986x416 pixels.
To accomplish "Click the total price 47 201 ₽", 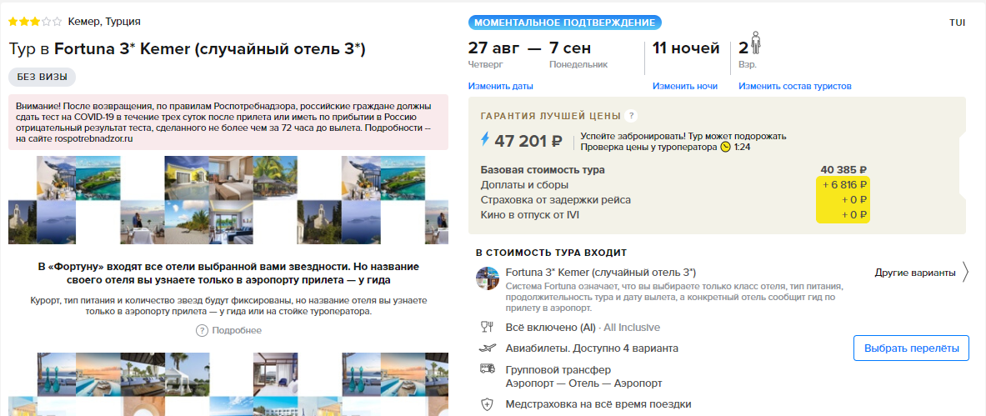I will [528, 141].
